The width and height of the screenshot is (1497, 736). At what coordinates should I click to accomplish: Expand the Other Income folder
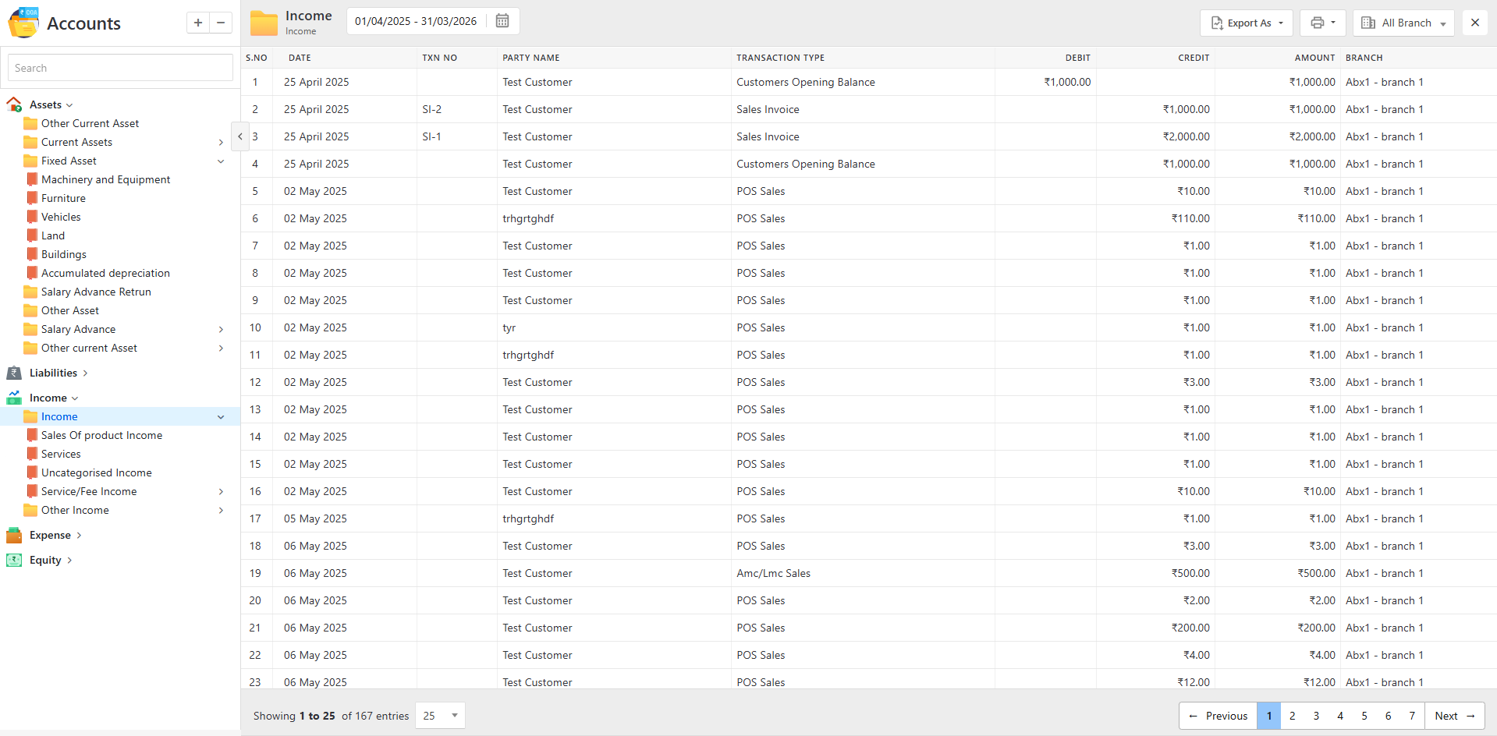pyautogui.click(x=221, y=510)
